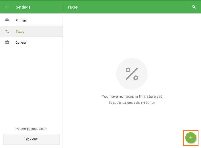This screenshot has height=148, width=201.
Task: Click the lvdemo@getnada.com account email
Action: point(31,129)
